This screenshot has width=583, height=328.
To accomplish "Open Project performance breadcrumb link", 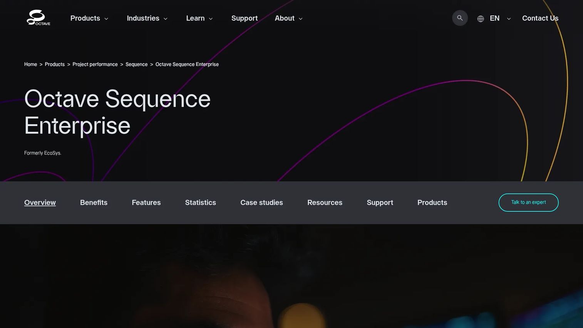I will click(95, 64).
